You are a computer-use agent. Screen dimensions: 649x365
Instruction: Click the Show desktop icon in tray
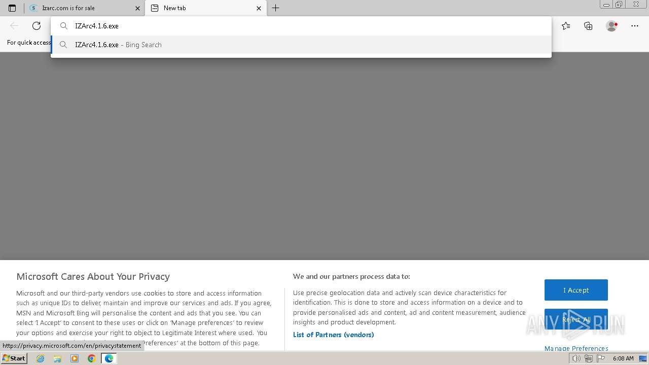[643, 358]
